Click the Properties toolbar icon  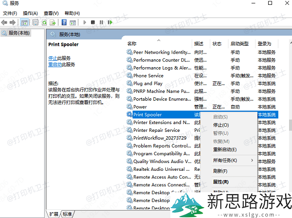coord(36,22)
